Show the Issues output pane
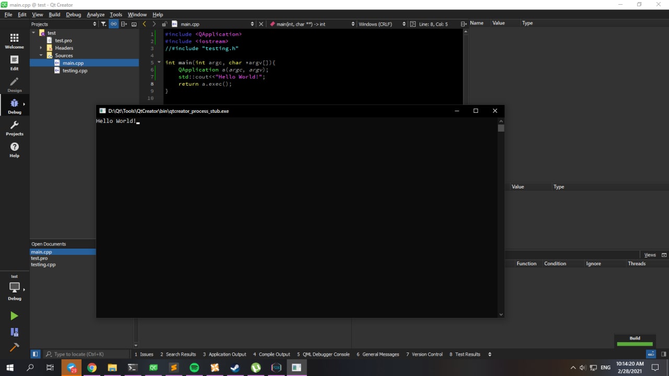 pyautogui.click(x=144, y=354)
